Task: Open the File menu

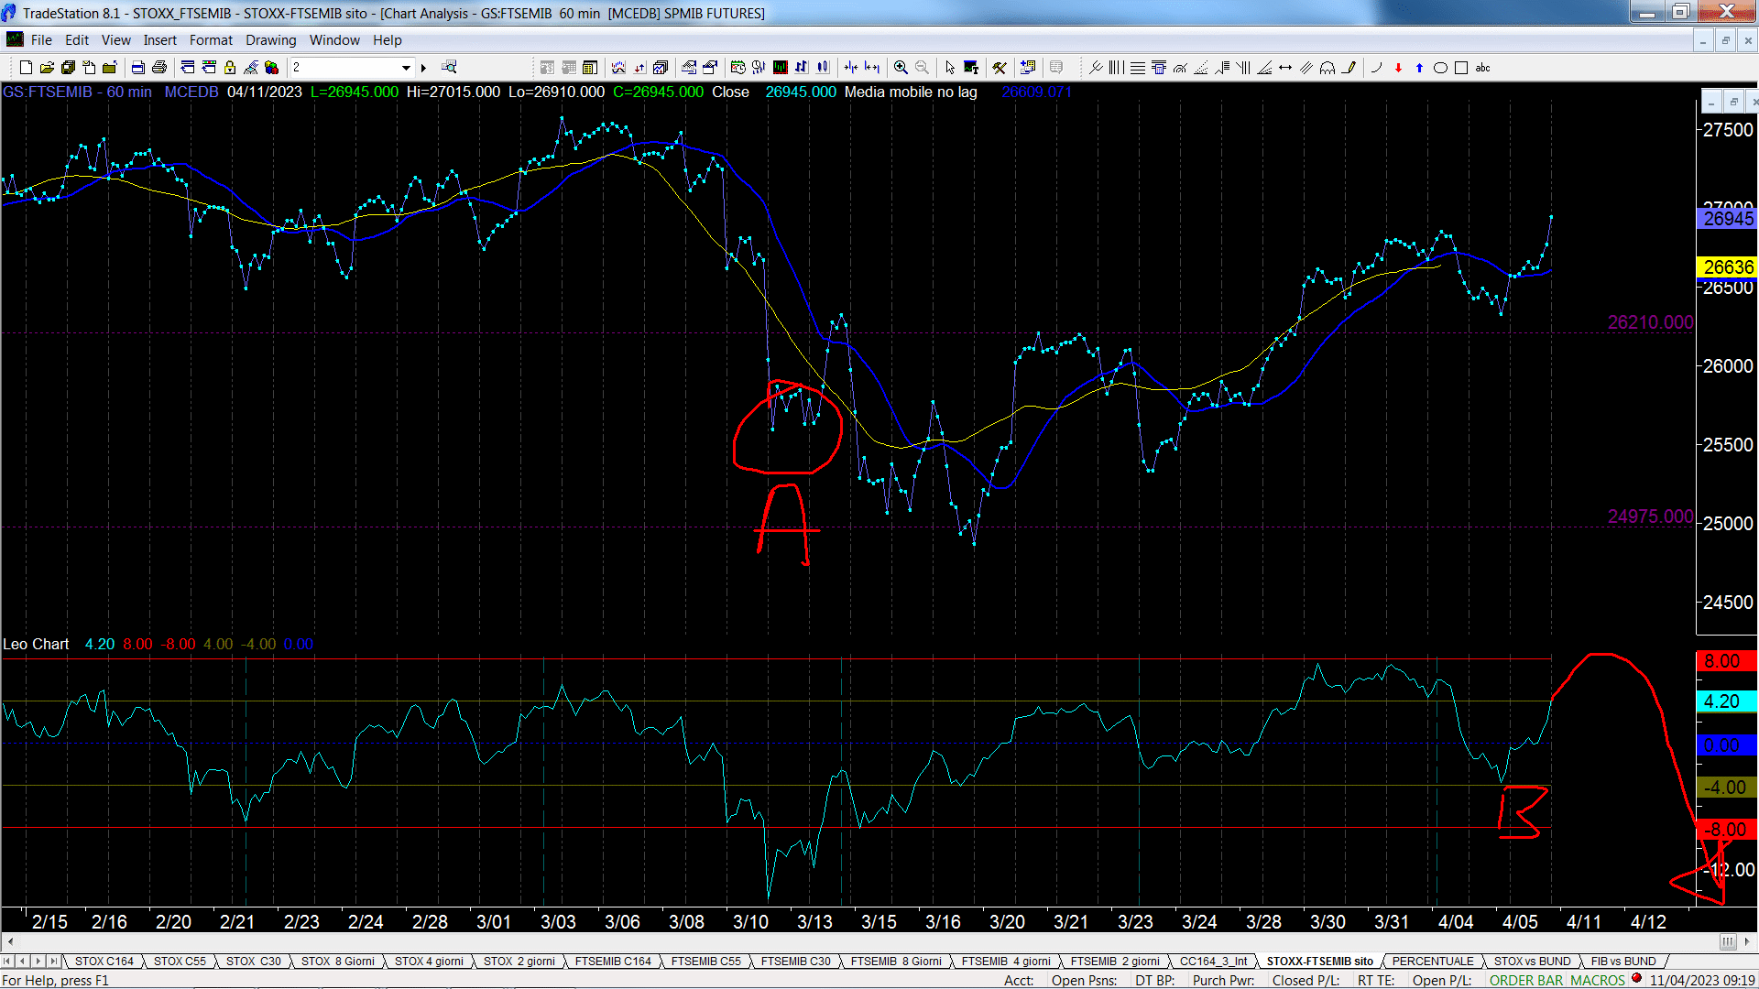Action: click(x=41, y=40)
